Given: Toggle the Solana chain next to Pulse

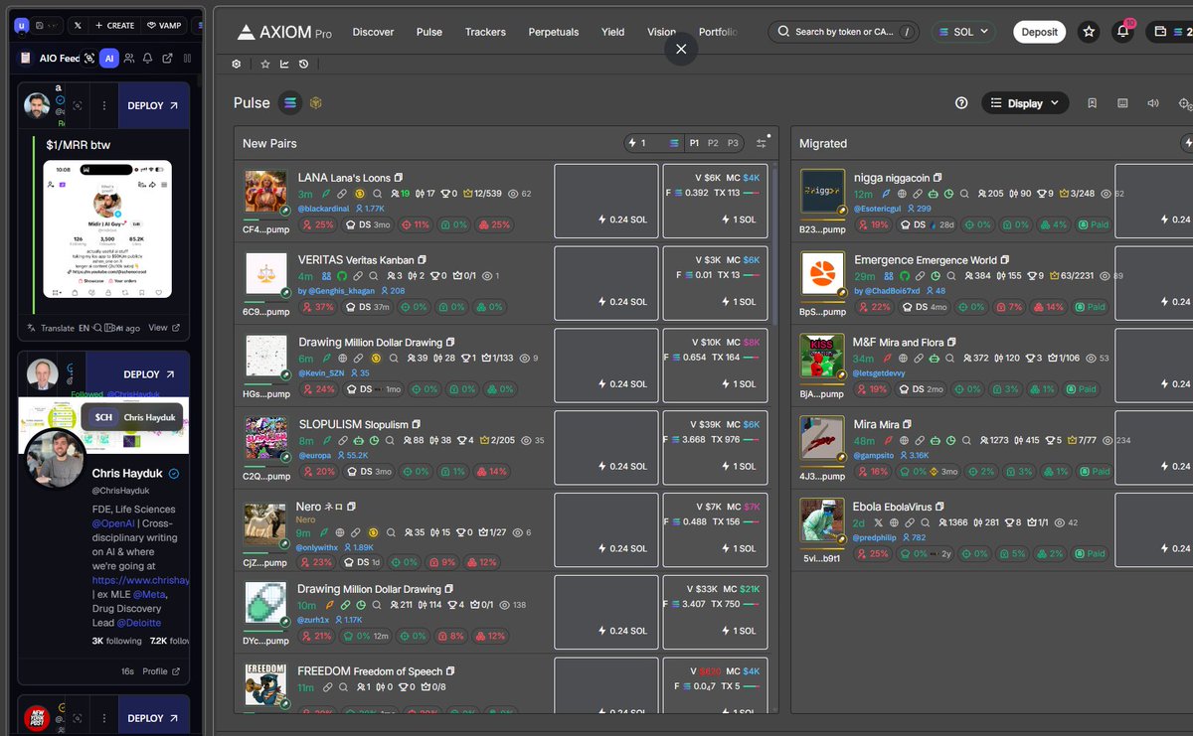Looking at the screenshot, I should (289, 102).
